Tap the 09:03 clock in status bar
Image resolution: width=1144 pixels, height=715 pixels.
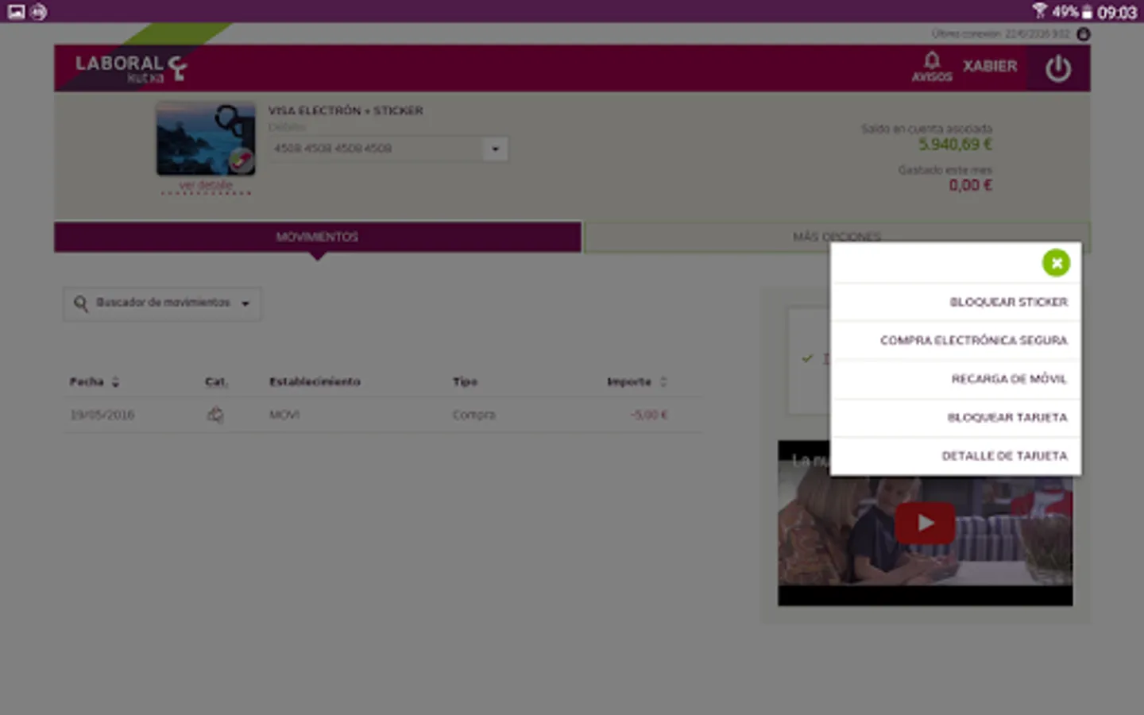click(1117, 12)
